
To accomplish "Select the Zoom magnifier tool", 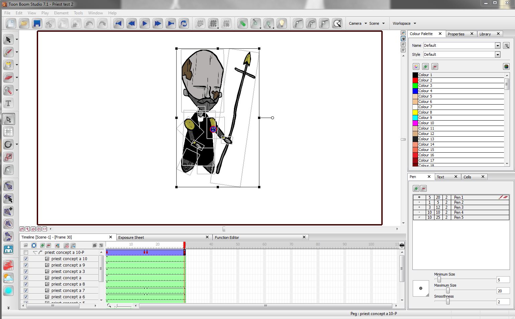I will pos(8,90).
